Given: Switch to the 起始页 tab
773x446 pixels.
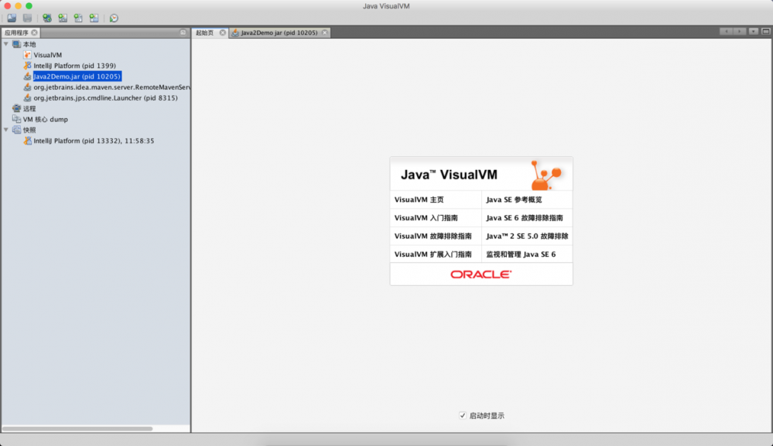Looking at the screenshot, I should (x=203, y=32).
